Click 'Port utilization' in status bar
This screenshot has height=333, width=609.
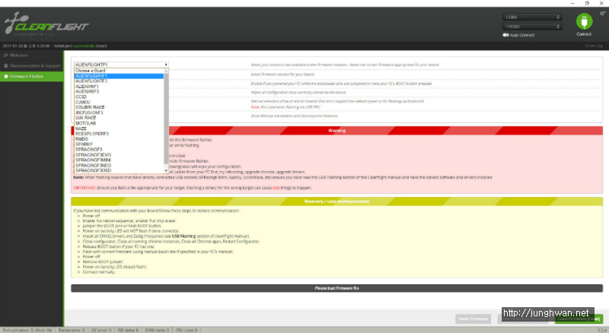click(27, 330)
